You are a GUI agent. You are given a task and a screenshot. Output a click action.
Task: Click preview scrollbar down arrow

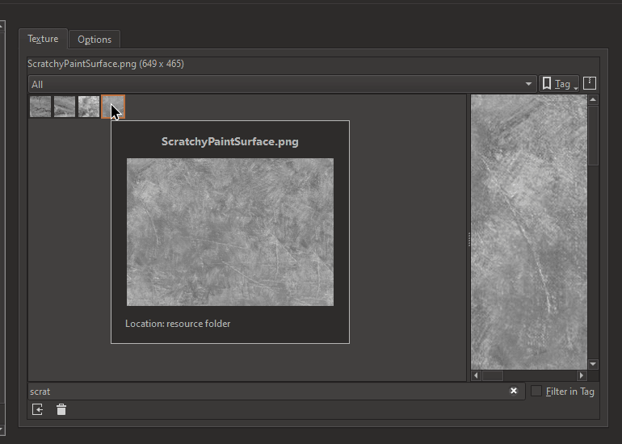coord(593,364)
